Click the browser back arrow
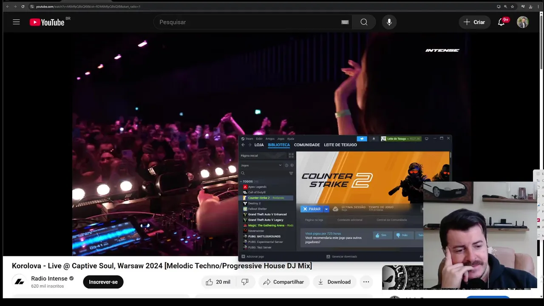This screenshot has width=544, height=306. tap(7, 6)
